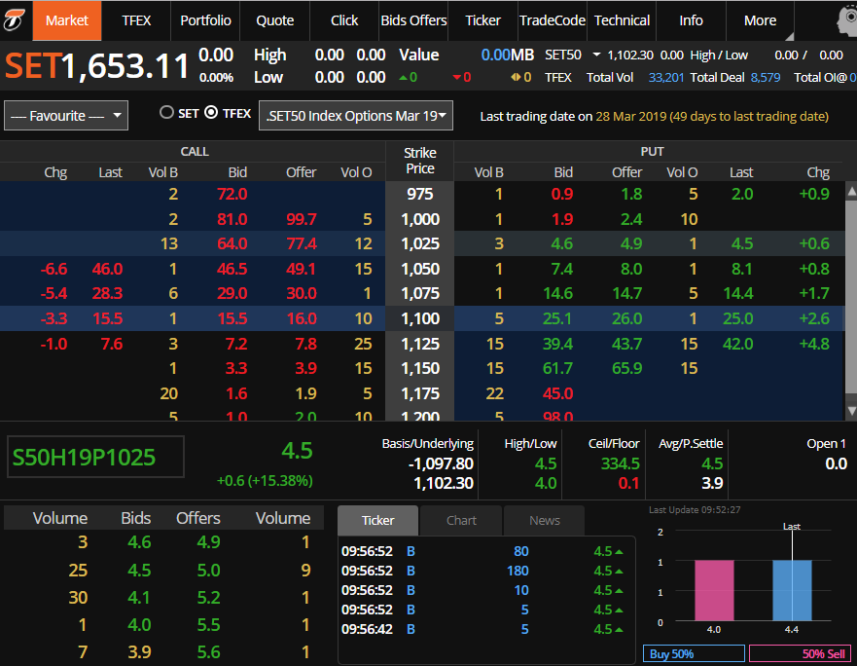857x666 pixels.
Task: Expand the SET50 Index Options Mar 19 dropdown
Action: pos(358,116)
